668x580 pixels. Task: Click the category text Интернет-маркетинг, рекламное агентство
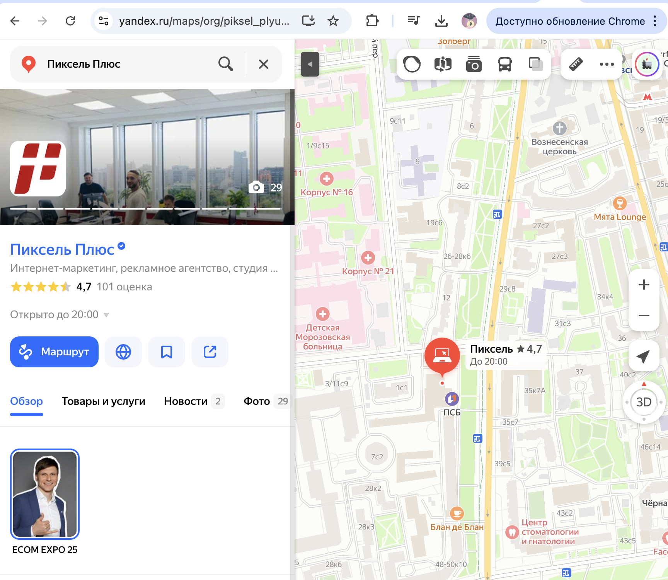tap(144, 268)
